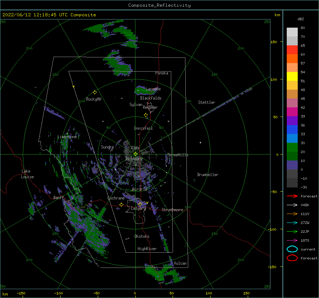Click the Blackfalds city label
Screen dimensions: 319x298
151,98
